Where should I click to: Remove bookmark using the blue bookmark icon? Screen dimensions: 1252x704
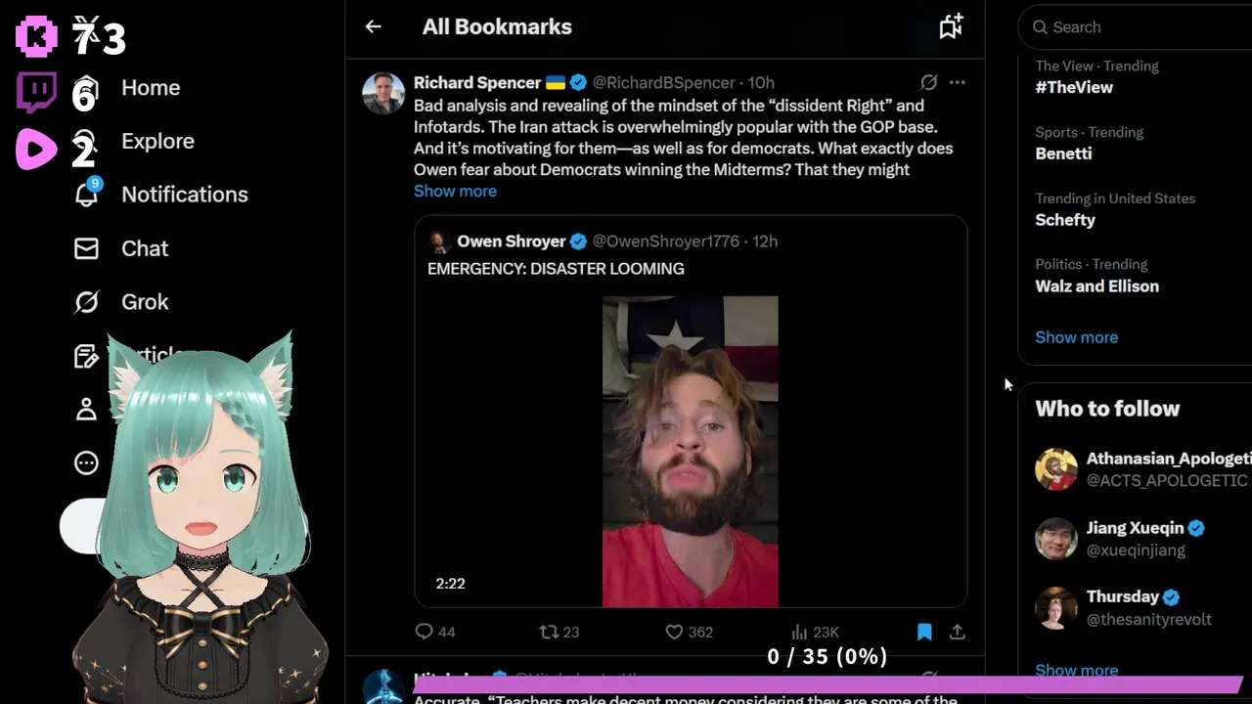924,632
